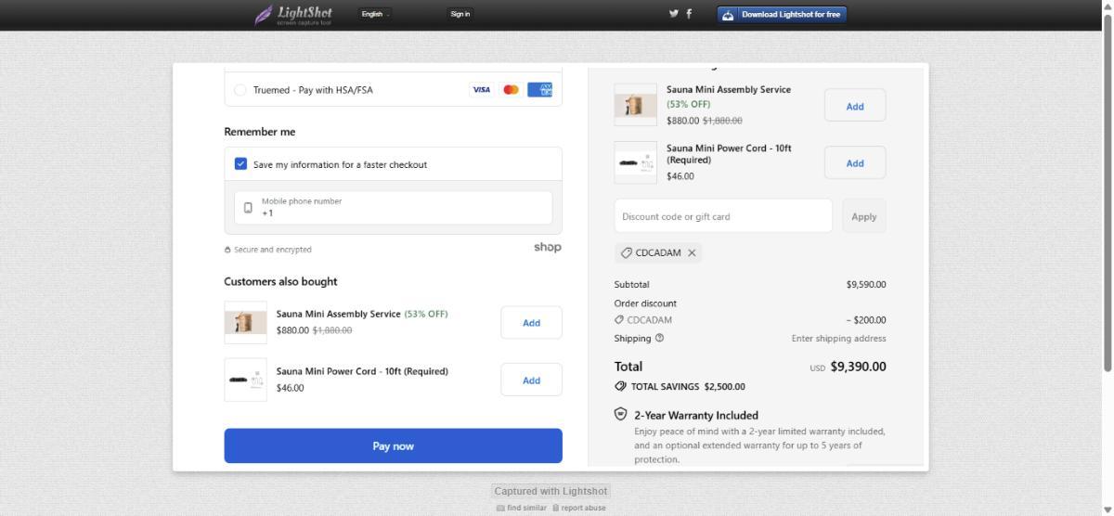Viewport: 1114px width, 516px height.
Task: Uncheck Save my information for faster checkout
Action: point(240,164)
